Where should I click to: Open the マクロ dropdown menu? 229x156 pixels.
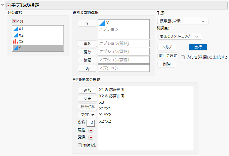coord(87,115)
